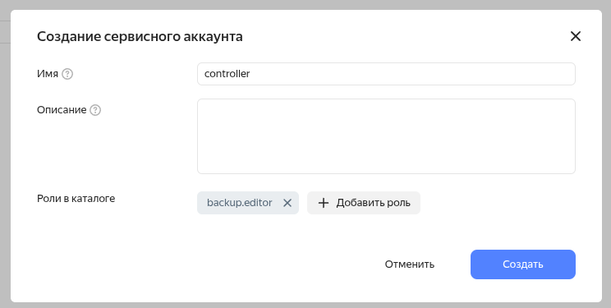
Task: Focus the Имя field containing controller
Action: [x=386, y=74]
